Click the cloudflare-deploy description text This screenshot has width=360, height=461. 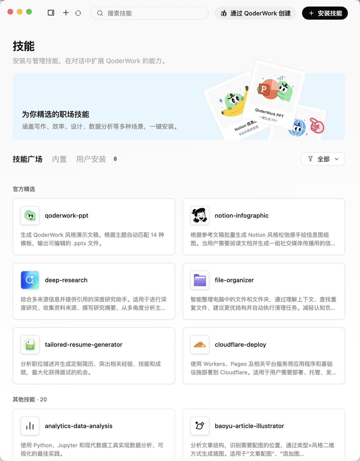(x=263, y=368)
